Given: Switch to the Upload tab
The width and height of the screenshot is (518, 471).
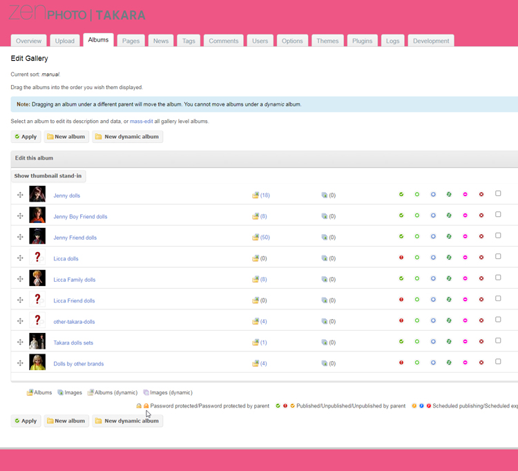Looking at the screenshot, I should 65,41.
